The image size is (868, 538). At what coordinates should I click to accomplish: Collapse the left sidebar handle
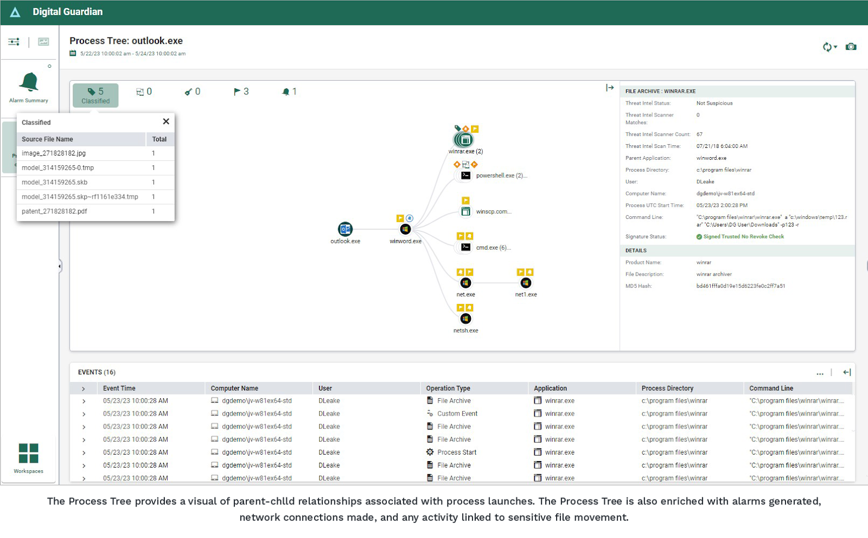(x=59, y=266)
